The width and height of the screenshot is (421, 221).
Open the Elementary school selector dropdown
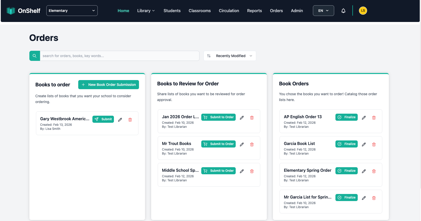(x=72, y=11)
